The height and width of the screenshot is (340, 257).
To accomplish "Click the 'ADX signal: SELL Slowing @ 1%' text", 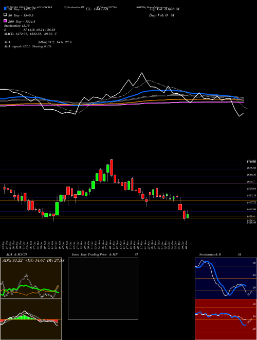I will pos(28,46).
